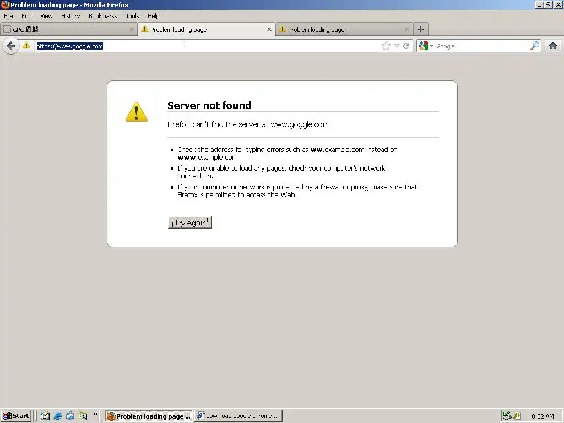The width and height of the screenshot is (564, 423).
Task: Close the active Problem loading page tab
Action: 269,29
